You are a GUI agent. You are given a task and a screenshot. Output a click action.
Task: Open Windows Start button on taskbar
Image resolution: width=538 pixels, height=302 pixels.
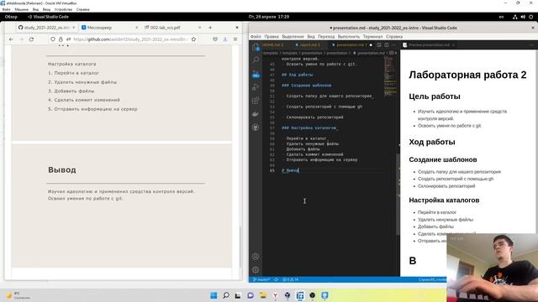coord(214,295)
